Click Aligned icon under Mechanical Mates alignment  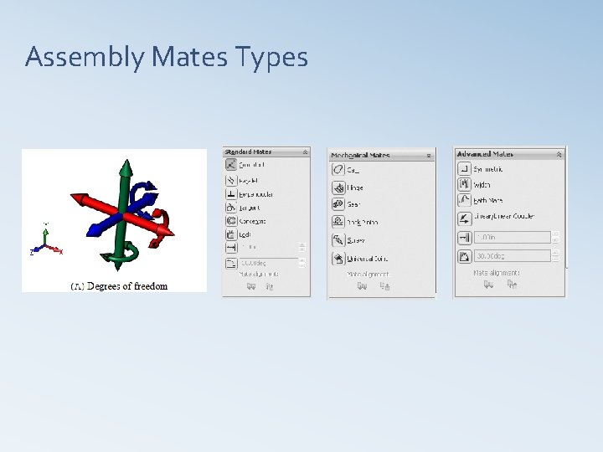coord(362,286)
